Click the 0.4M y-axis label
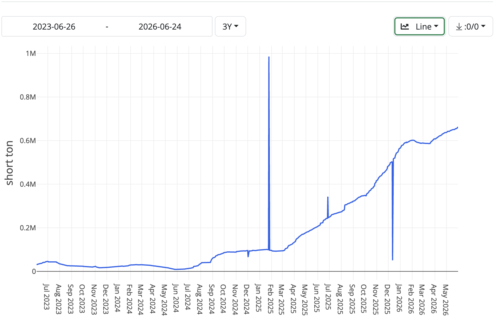 click(x=28, y=184)
